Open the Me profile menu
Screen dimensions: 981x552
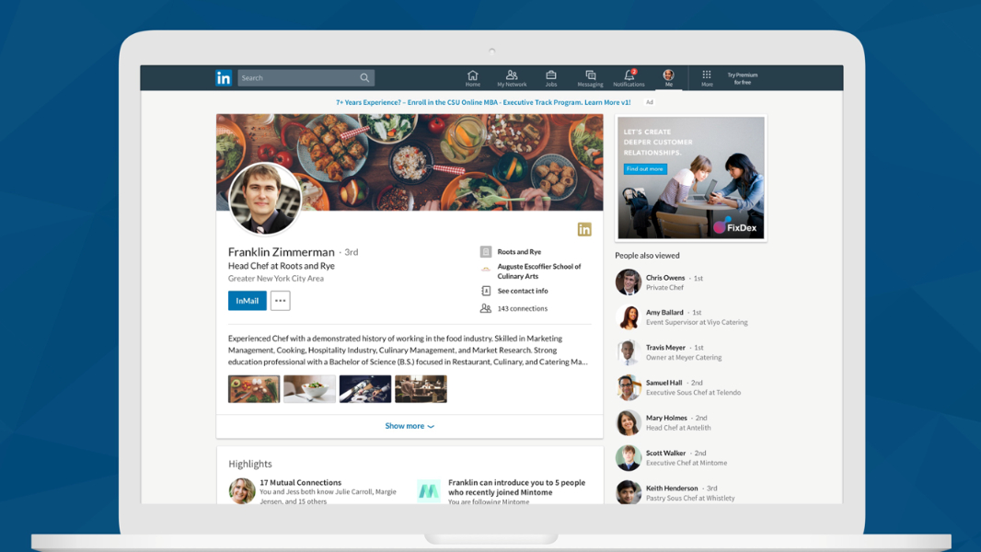(x=668, y=77)
